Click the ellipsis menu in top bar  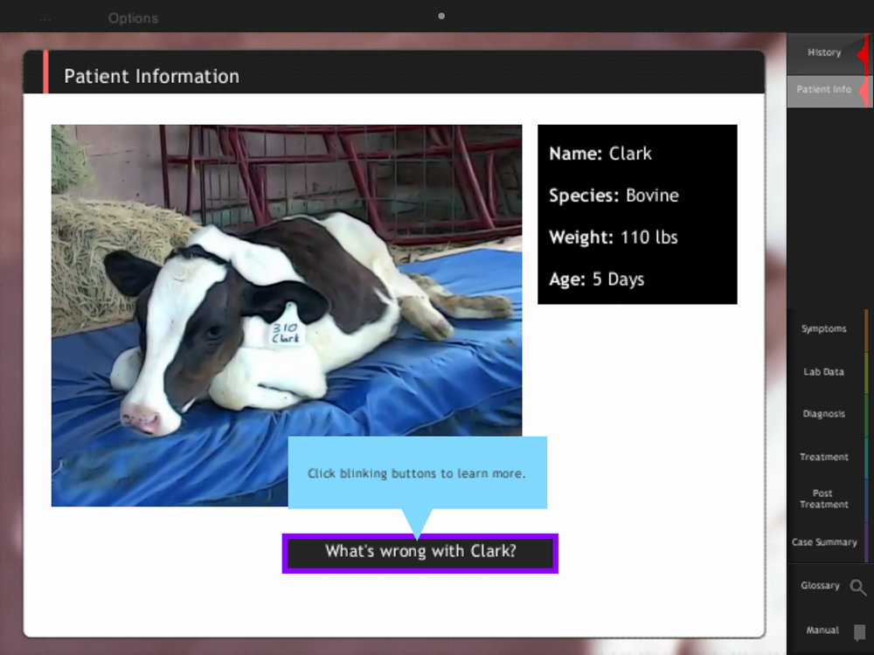[x=45, y=19]
